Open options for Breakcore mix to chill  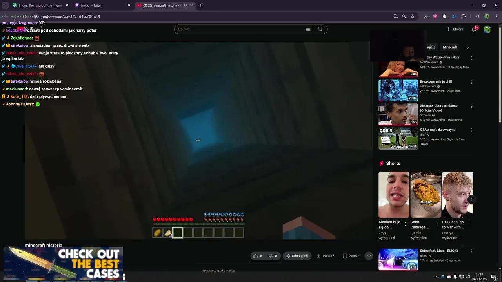471,82
